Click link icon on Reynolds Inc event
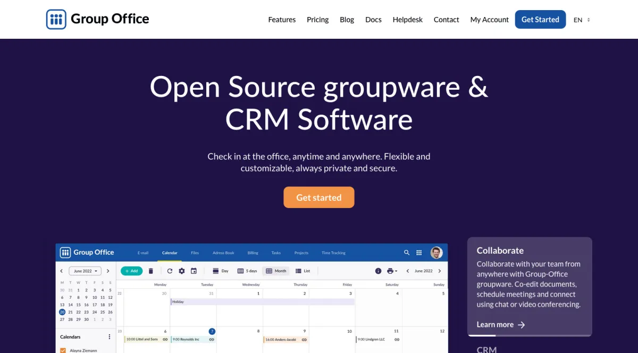638x353 pixels. (x=212, y=339)
